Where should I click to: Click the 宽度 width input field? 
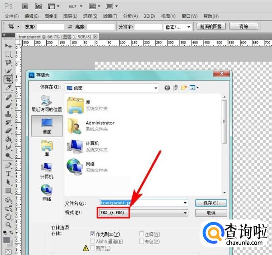click(x=51, y=27)
